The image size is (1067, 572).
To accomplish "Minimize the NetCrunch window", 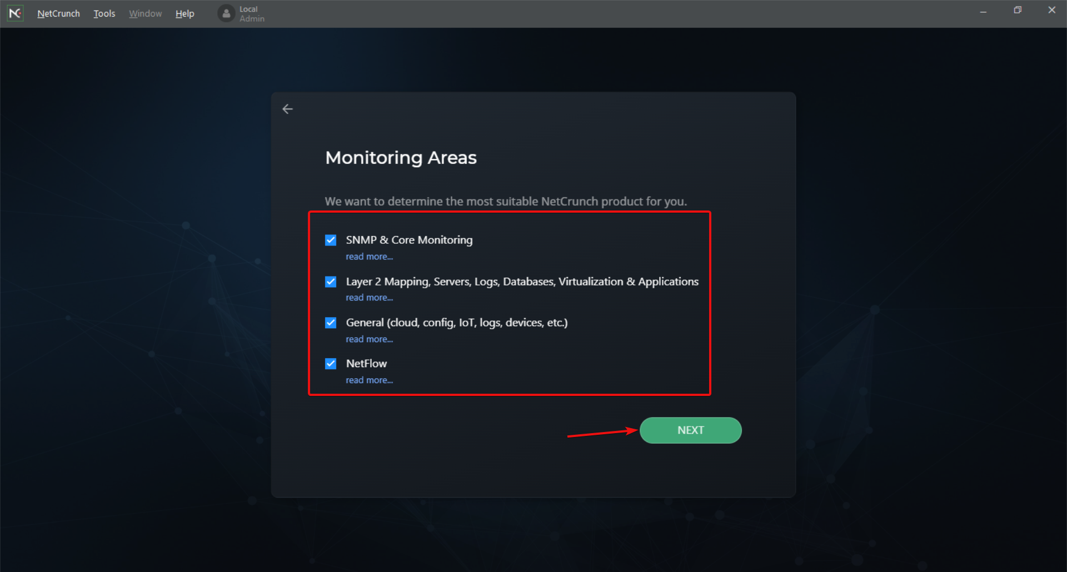I will 983,11.
